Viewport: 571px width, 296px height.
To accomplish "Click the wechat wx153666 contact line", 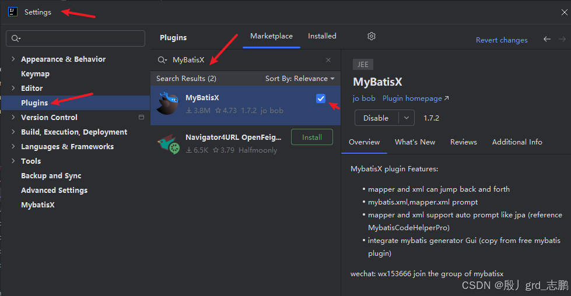I will click(427, 273).
